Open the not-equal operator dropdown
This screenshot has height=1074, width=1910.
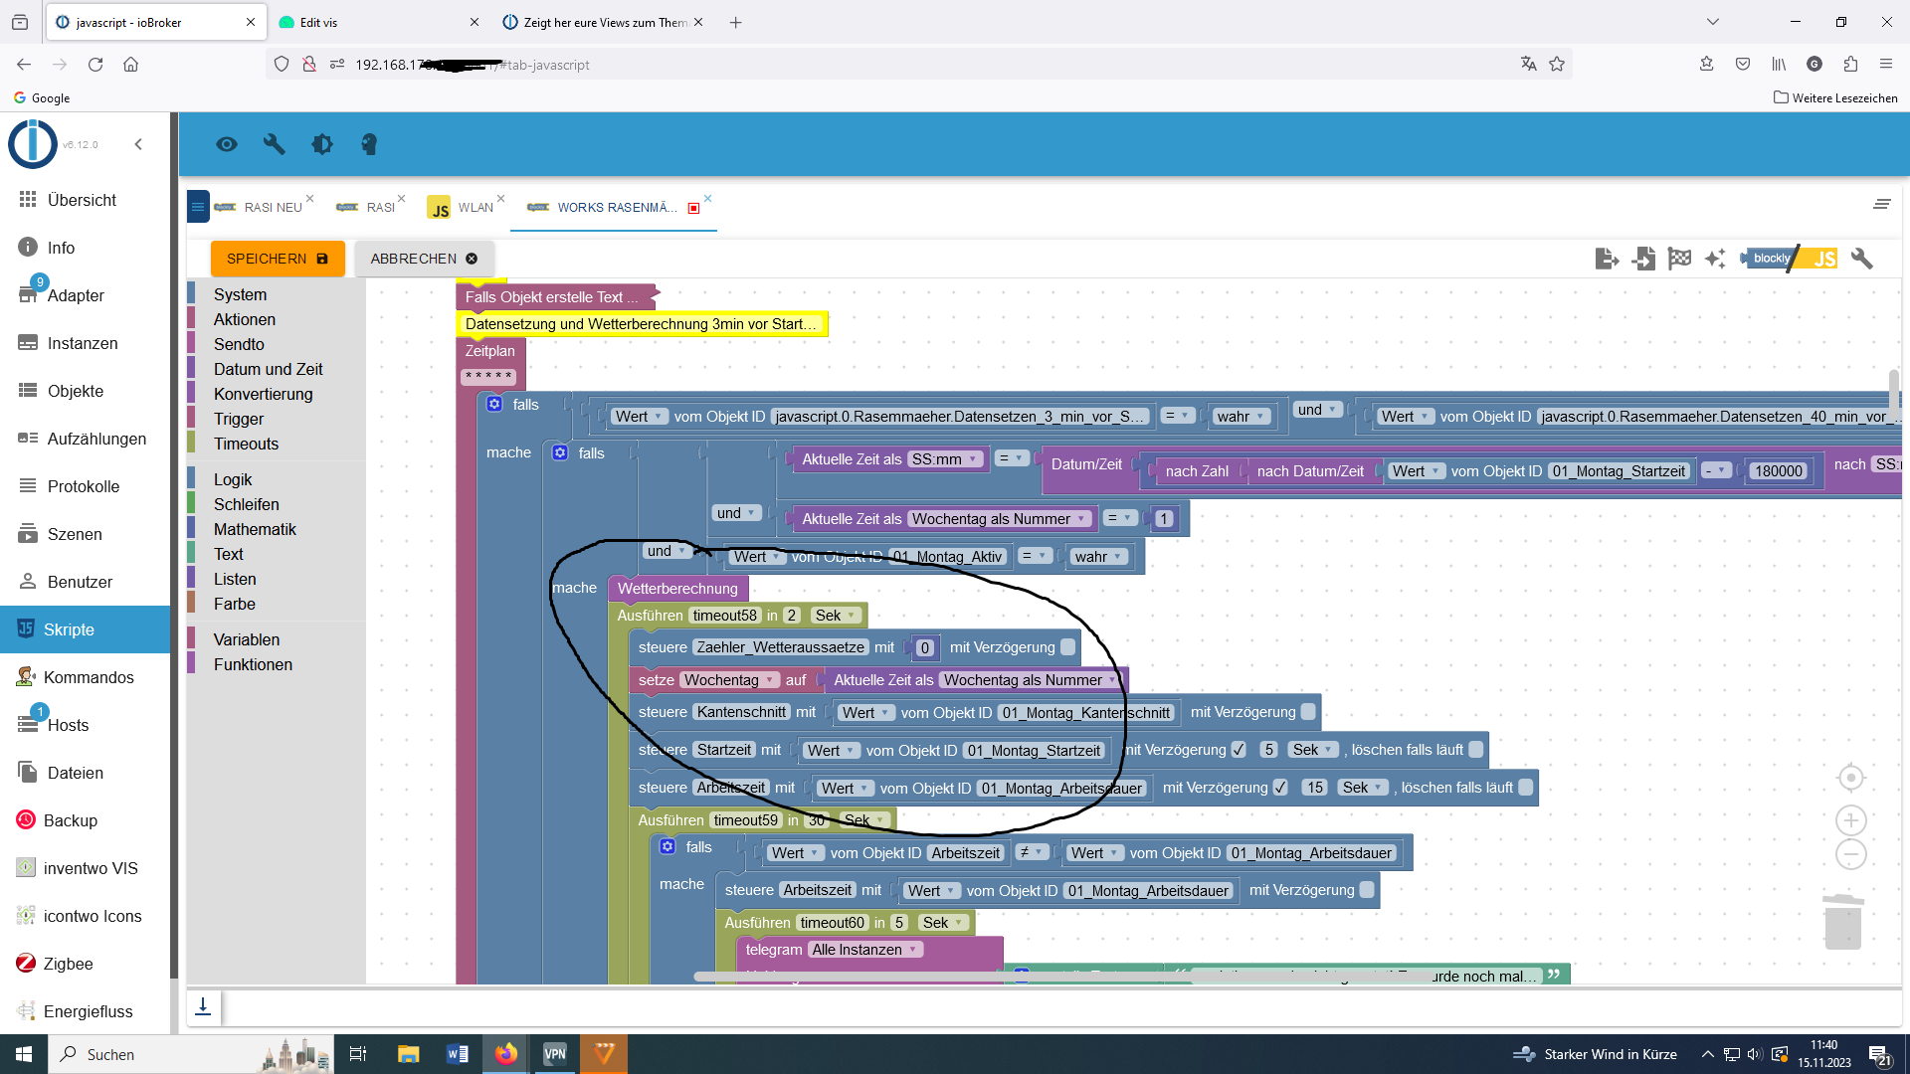click(1032, 853)
